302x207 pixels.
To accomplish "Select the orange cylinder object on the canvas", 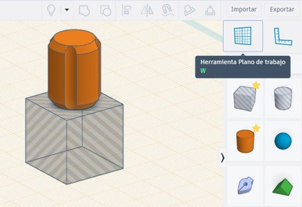I will 74,69.
